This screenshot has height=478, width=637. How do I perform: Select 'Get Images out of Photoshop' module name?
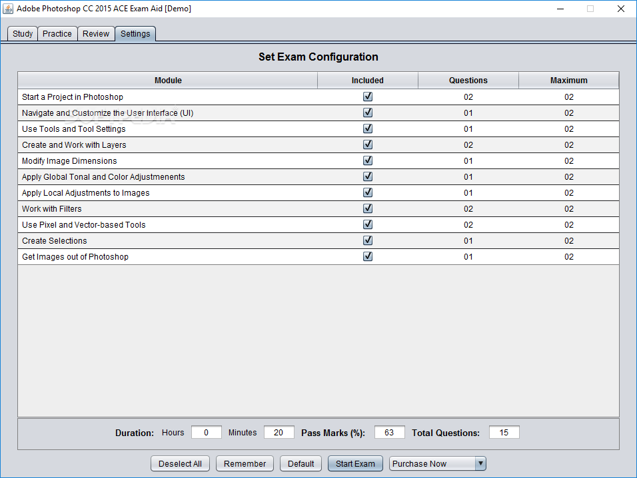(75, 257)
